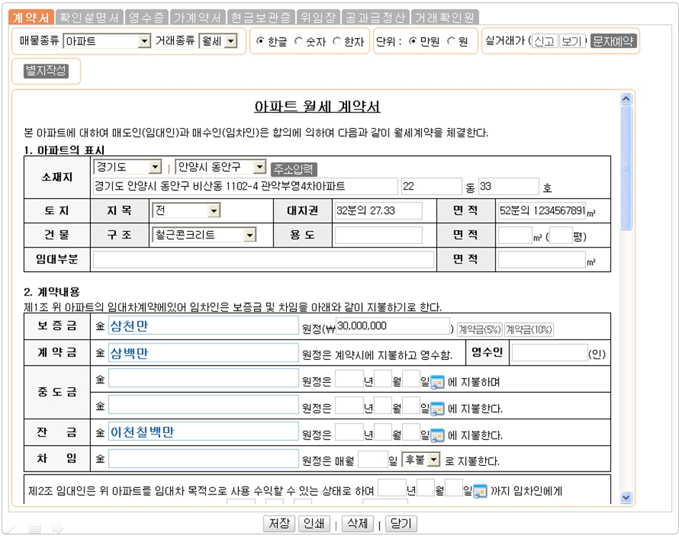Screen dimensions: 679x536
Task: Click the 저장 save button
Action: [x=278, y=523]
